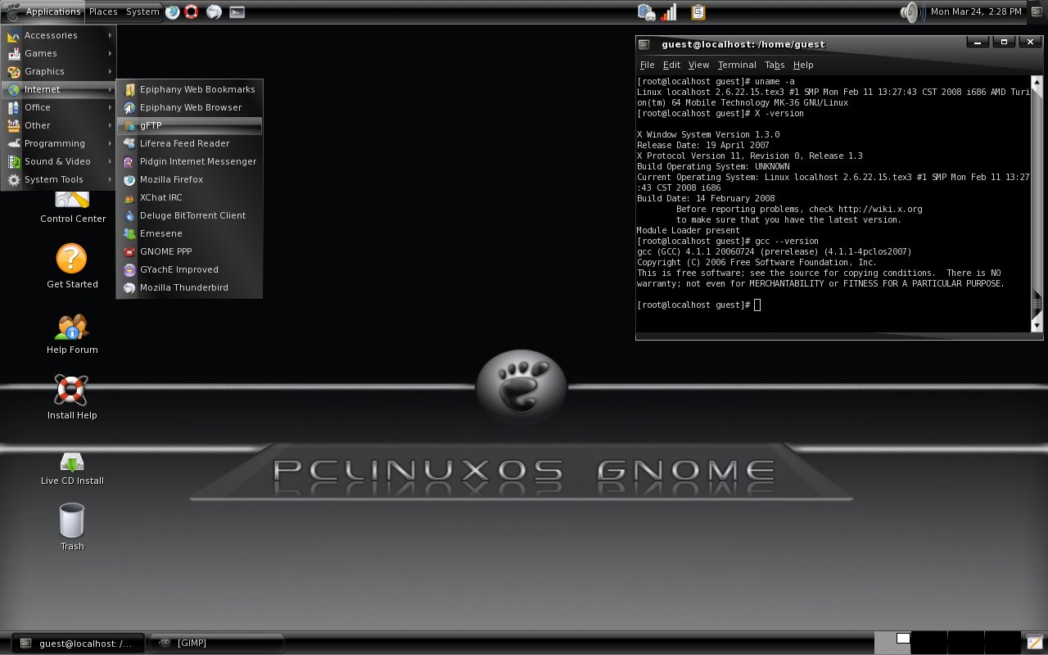
Task: Open the Places menu
Action: coord(103,11)
